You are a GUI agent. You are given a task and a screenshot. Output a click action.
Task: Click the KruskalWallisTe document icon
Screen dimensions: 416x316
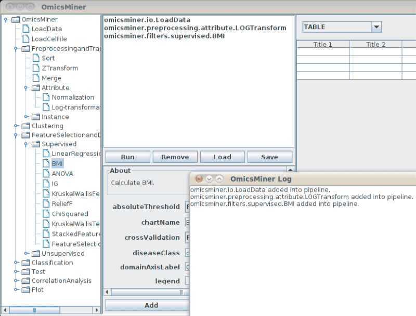pos(46,224)
